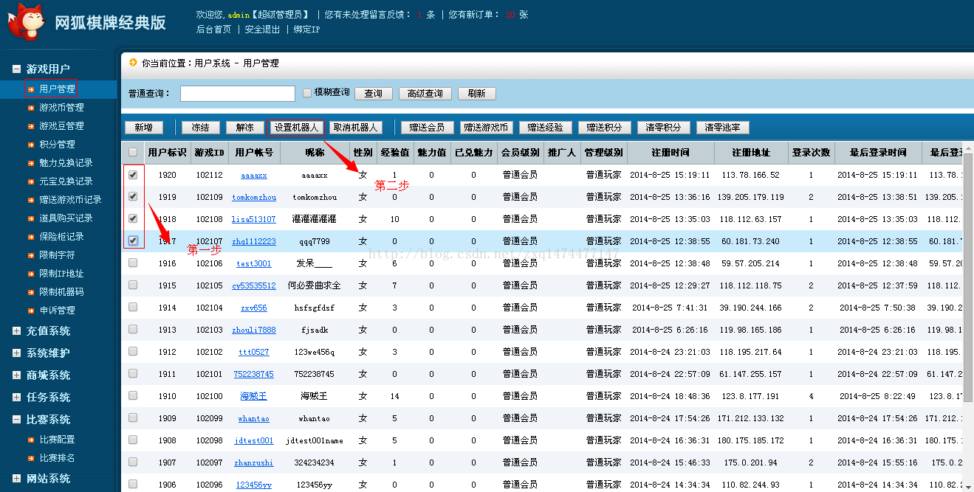The image size is (974, 492).
Task: Click the fox logo icon
Action: tap(27, 21)
